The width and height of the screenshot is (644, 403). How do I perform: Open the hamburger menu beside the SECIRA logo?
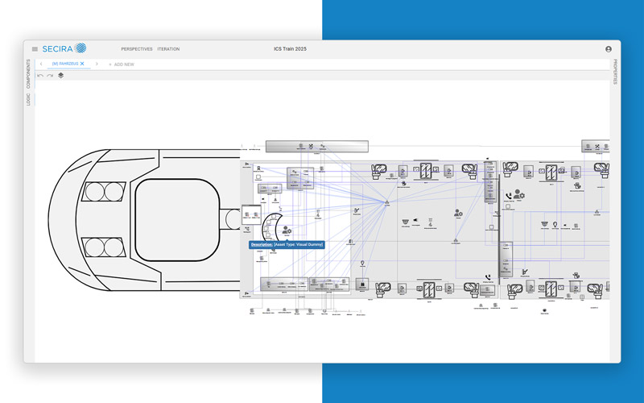pyautogui.click(x=35, y=49)
